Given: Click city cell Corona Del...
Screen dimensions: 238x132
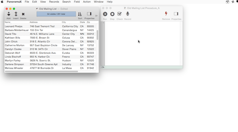Looking at the screenshot, I should (69, 41).
